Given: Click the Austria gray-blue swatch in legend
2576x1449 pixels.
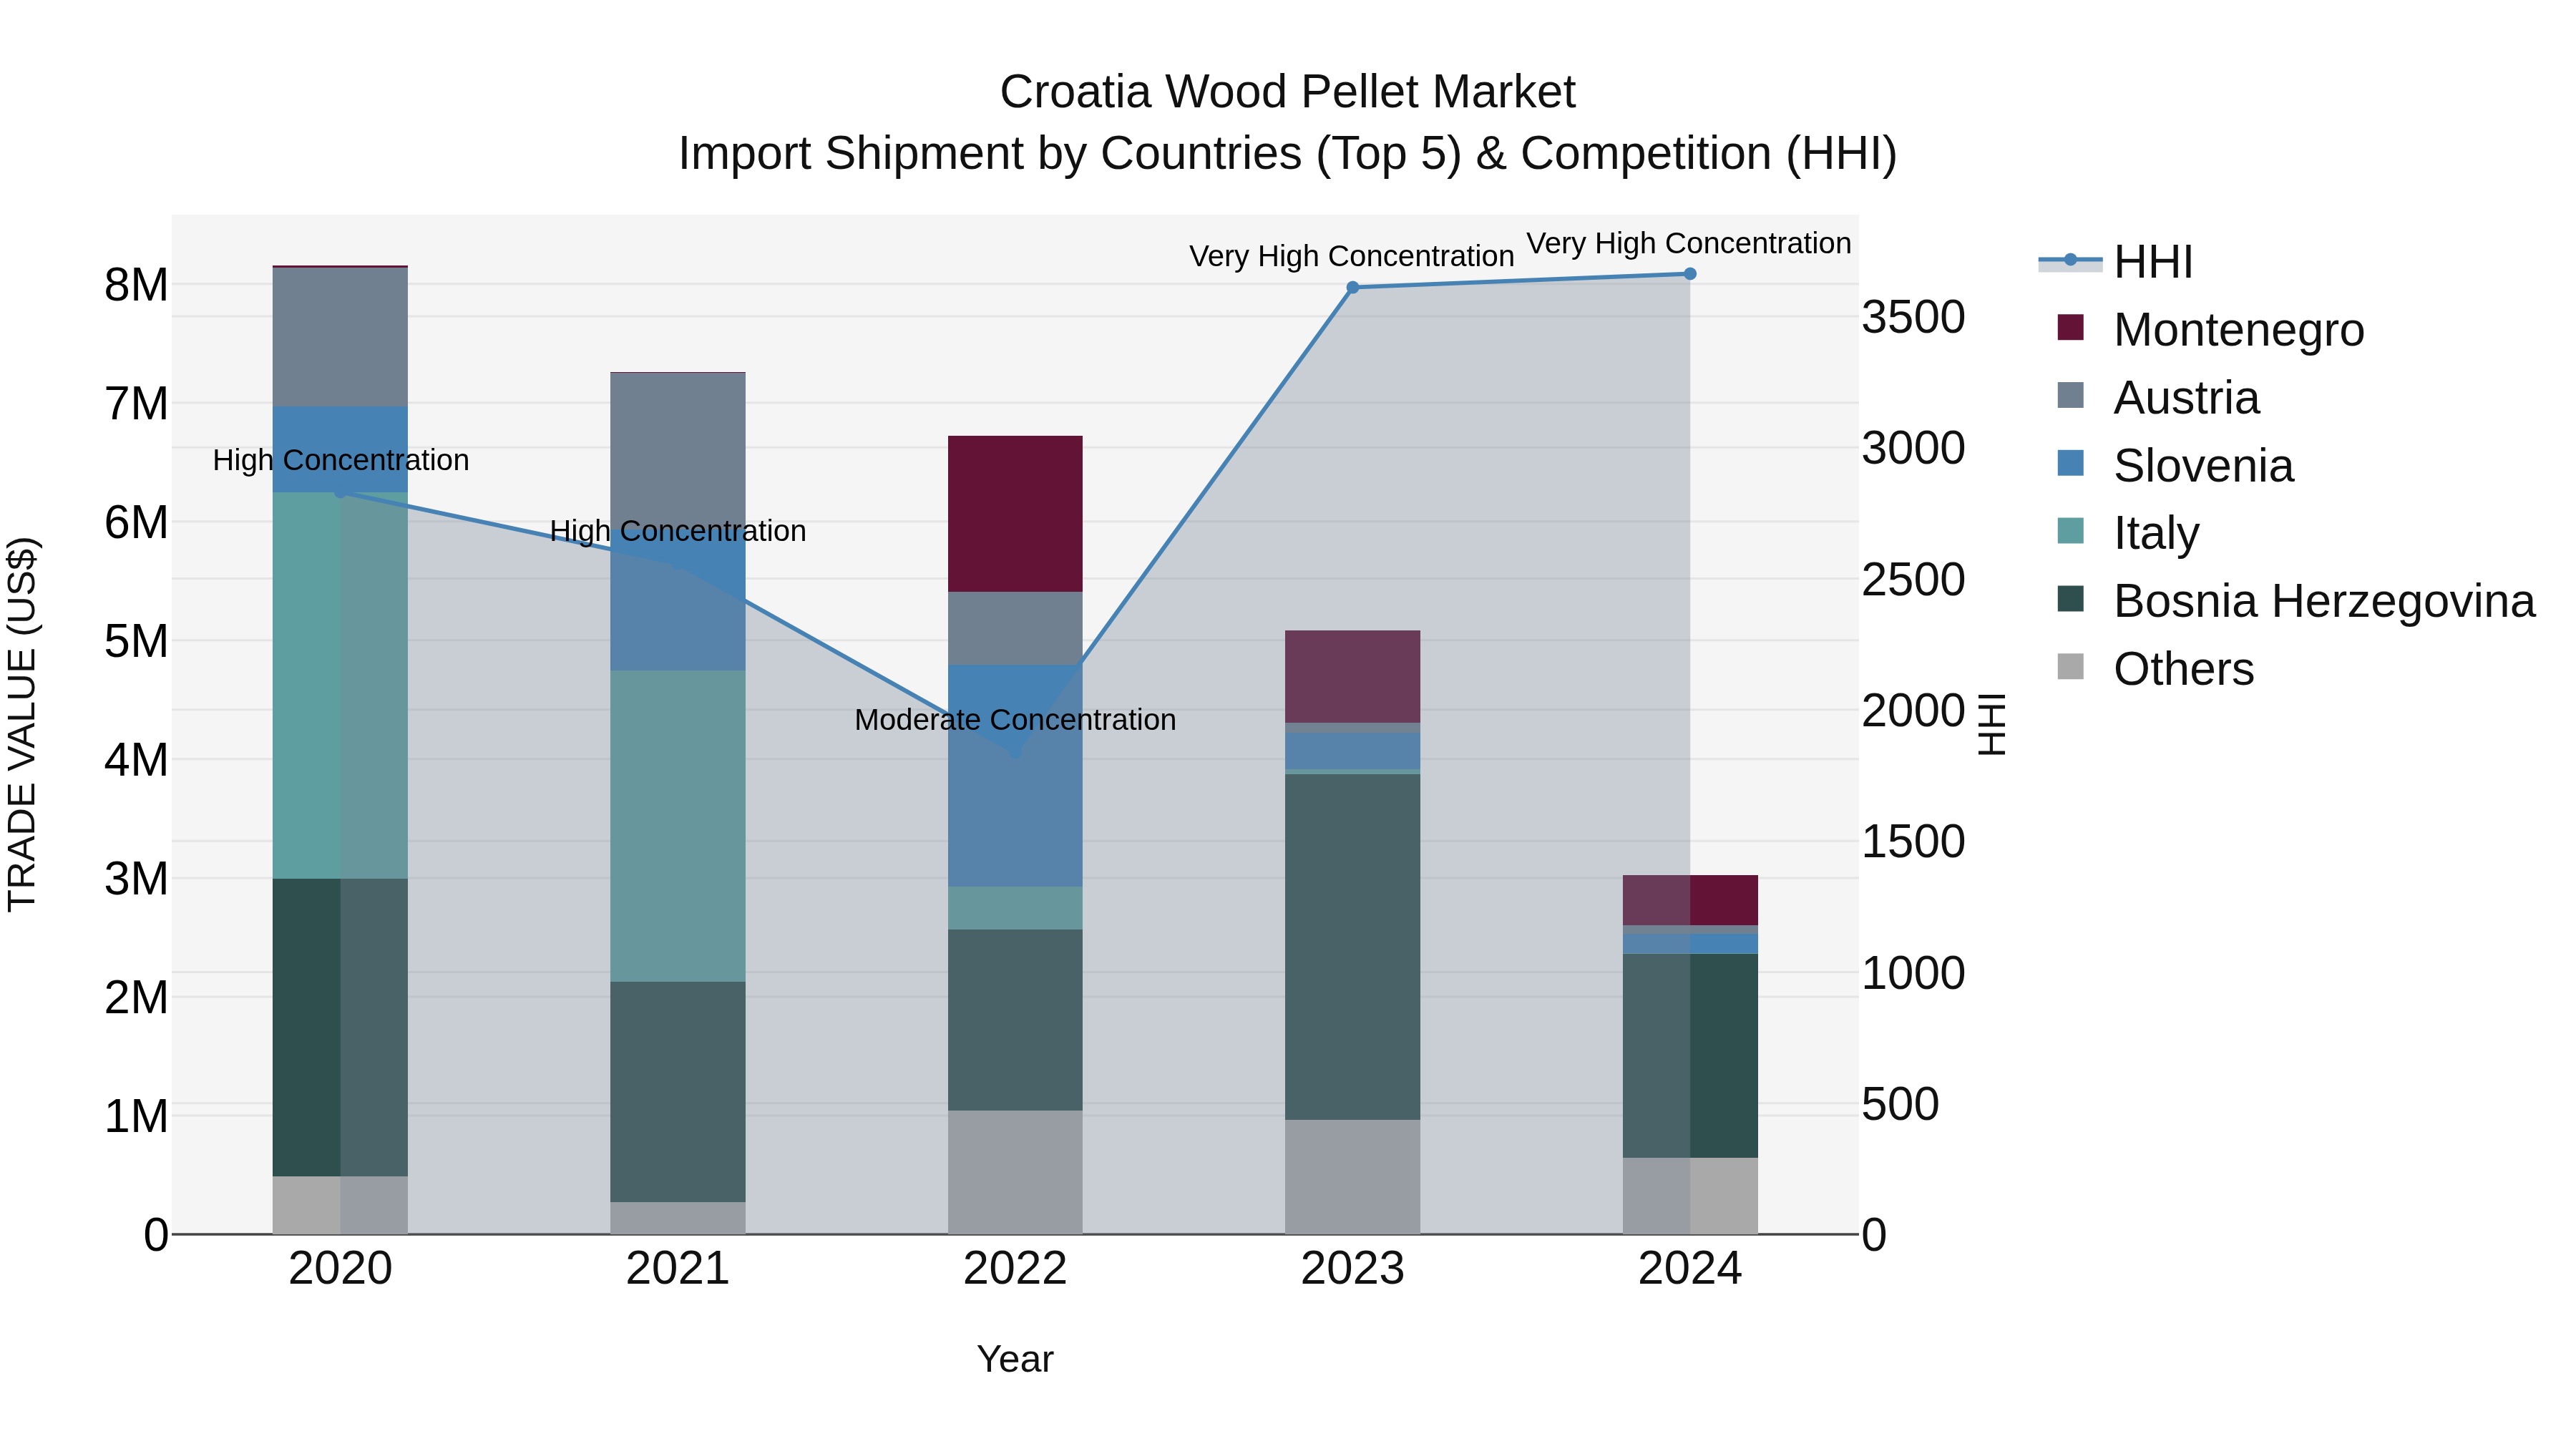Looking at the screenshot, I should tap(2070, 395).
